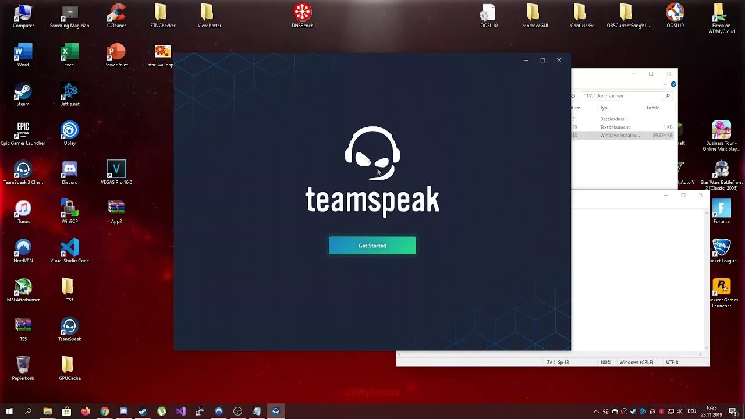745x419 pixels.
Task: Open taskbar search magnifier
Action: [x=28, y=411]
